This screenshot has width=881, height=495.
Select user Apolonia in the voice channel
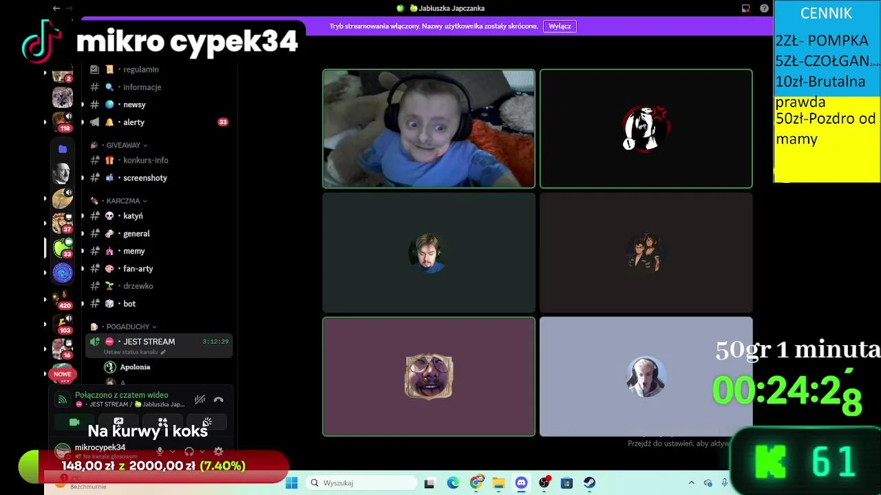[x=135, y=367]
